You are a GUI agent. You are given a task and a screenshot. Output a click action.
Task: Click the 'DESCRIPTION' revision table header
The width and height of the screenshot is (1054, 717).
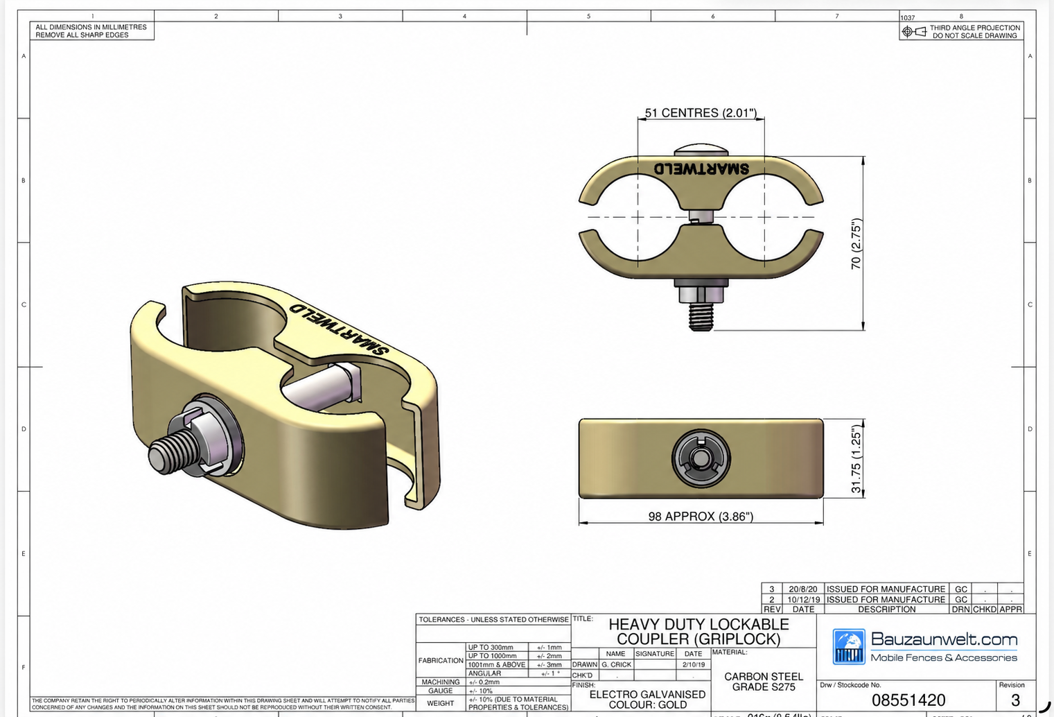(886, 610)
